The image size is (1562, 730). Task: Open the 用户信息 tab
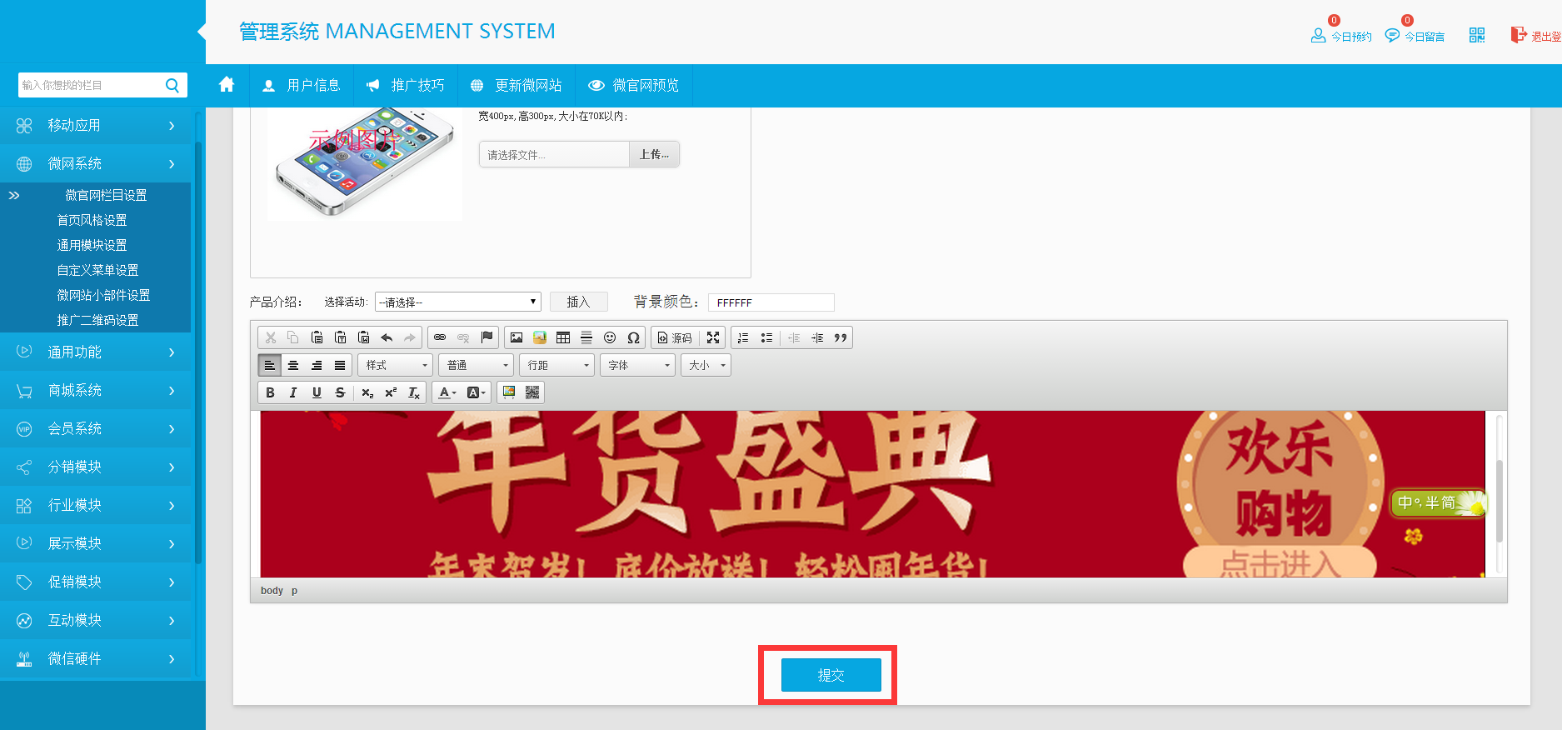(x=302, y=85)
